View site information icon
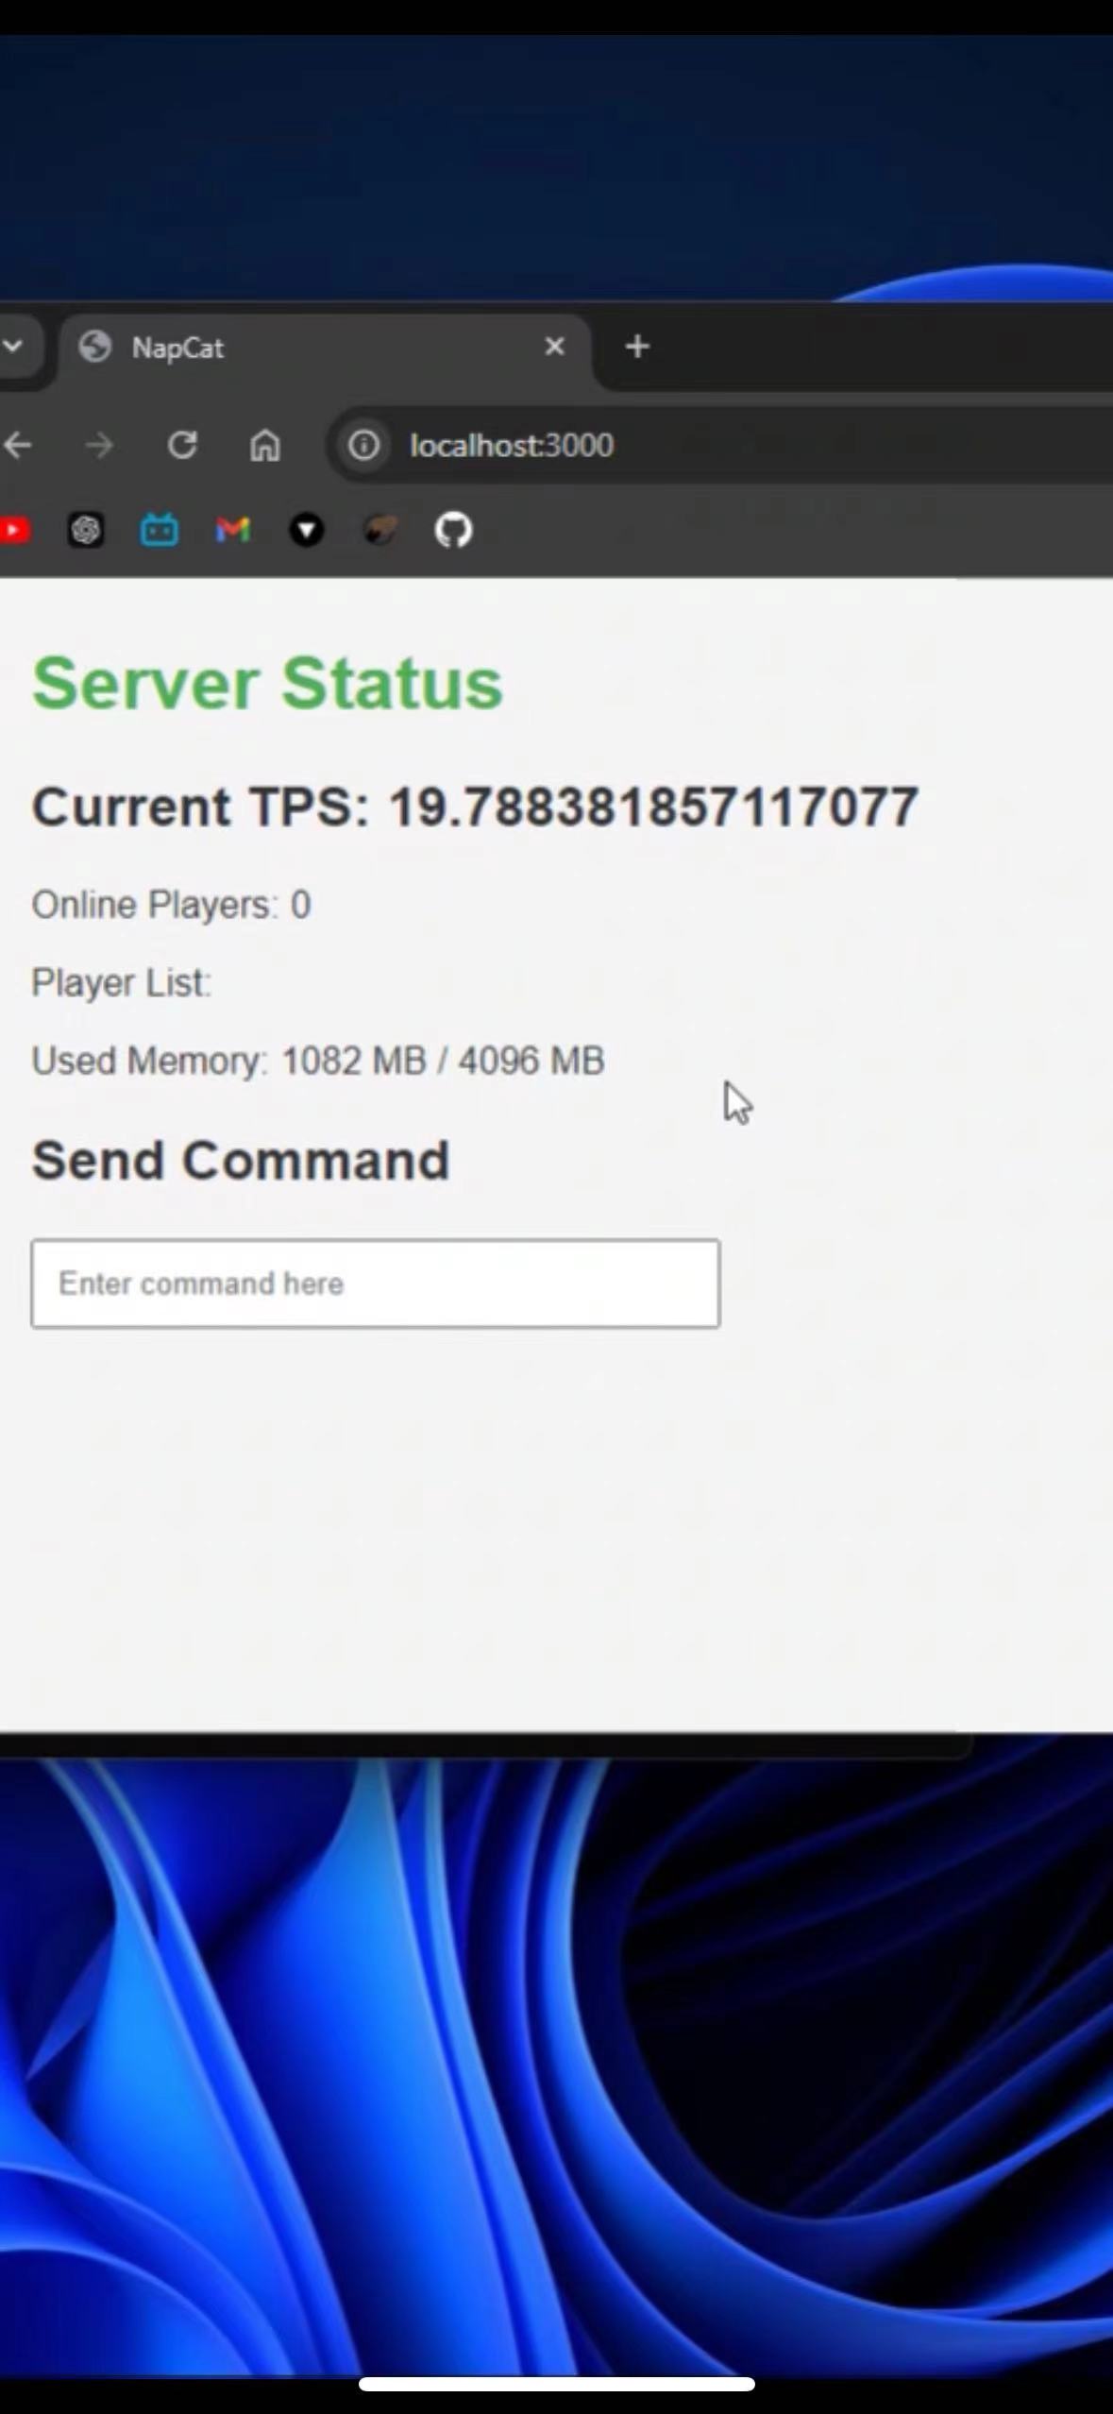Viewport: 1113px width, 2414px height. coord(363,445)
